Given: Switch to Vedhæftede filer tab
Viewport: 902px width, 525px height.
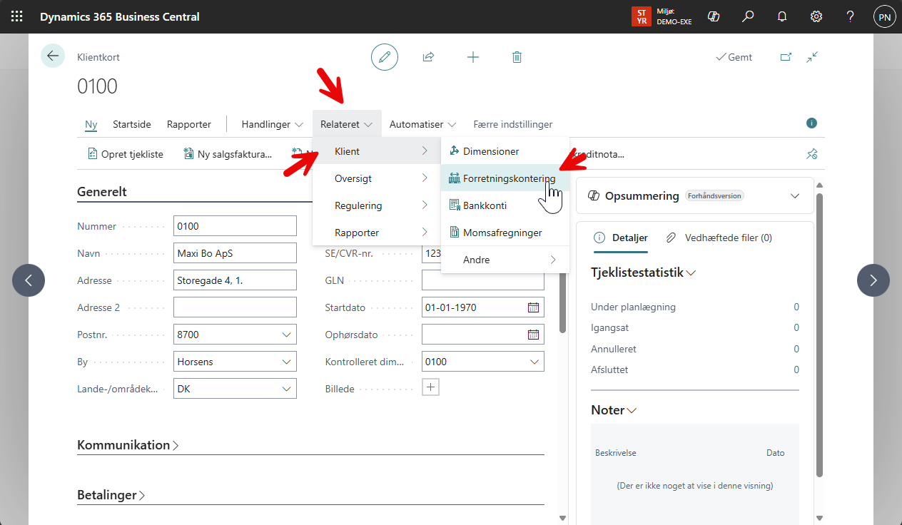Looking at the screenshot, I should [719, 238].
